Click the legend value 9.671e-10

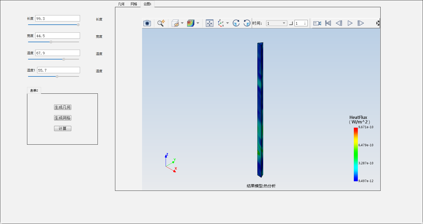(x=366, y=127)
